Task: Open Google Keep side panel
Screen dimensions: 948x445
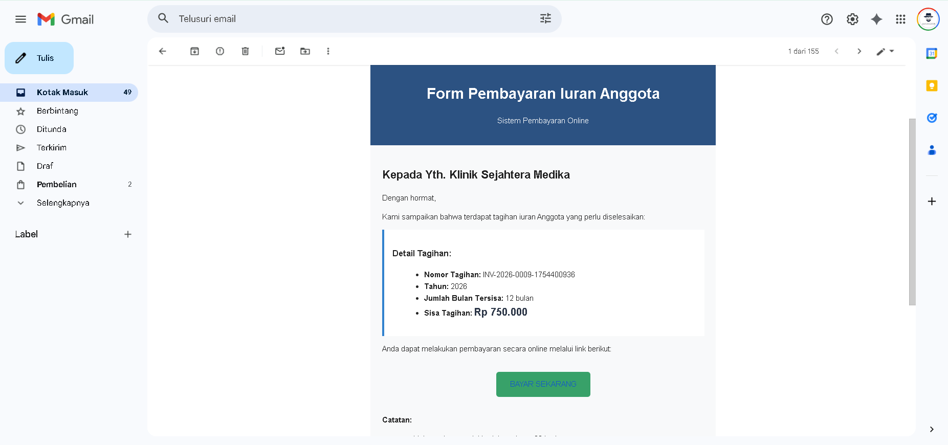Action: [932, 85]
